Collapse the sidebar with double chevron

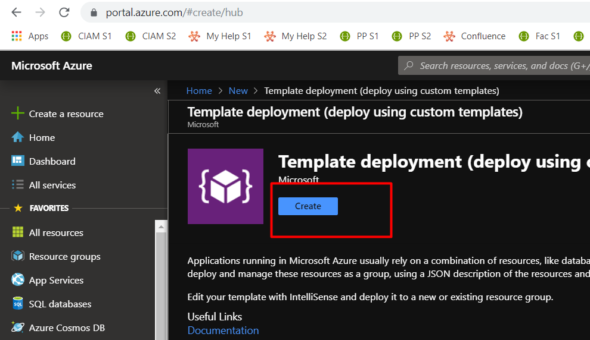tap(157, 91)
